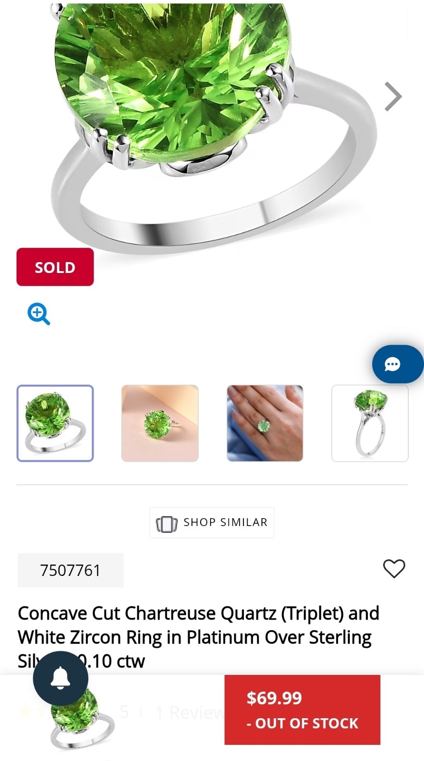Screen dimensions: 424x761
Task: Select the pink background ring thumbnail
Action: tap(160, 423)
